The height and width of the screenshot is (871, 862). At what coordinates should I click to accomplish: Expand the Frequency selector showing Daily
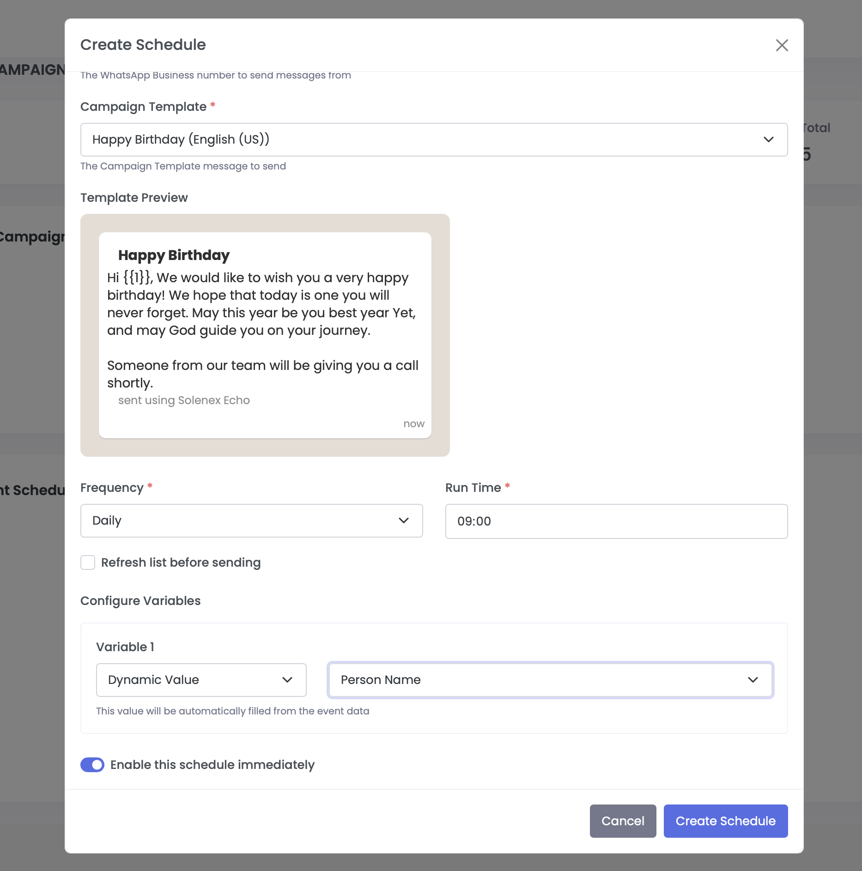[x=252, y=520]
